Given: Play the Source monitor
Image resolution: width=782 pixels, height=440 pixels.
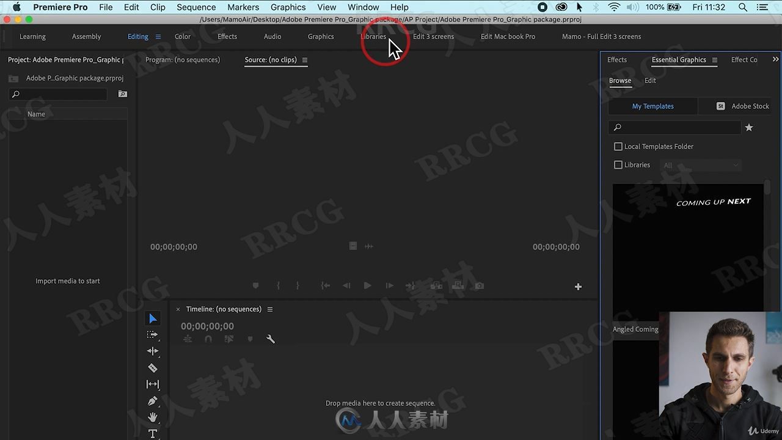Looking at the screenshot, I should pyautogui.click(x=367, y=285).
